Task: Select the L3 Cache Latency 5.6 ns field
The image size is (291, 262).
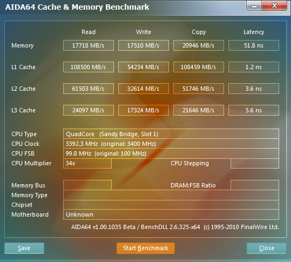Action: 254,110
